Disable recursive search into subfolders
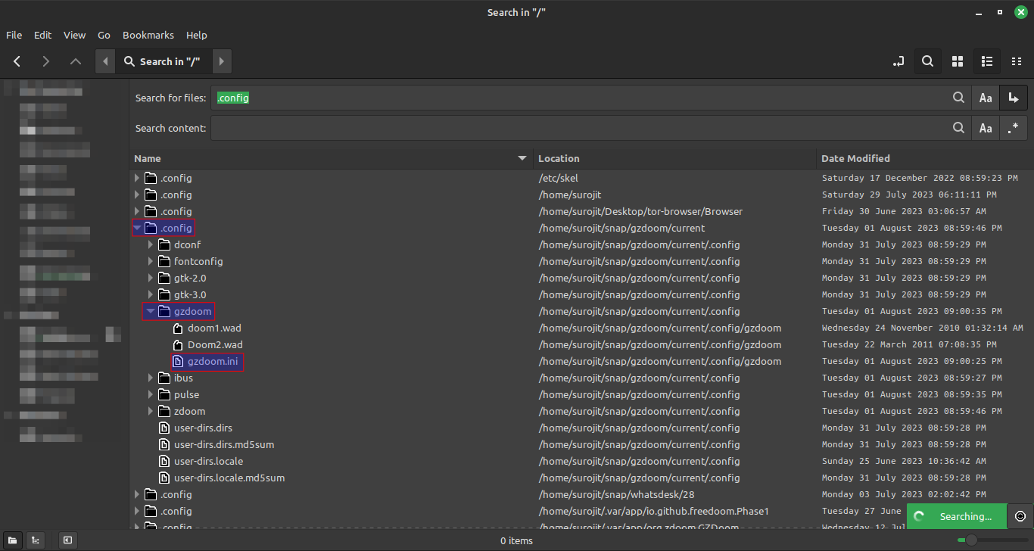This screenshot has width=1034, height=551. [1013, 98]
